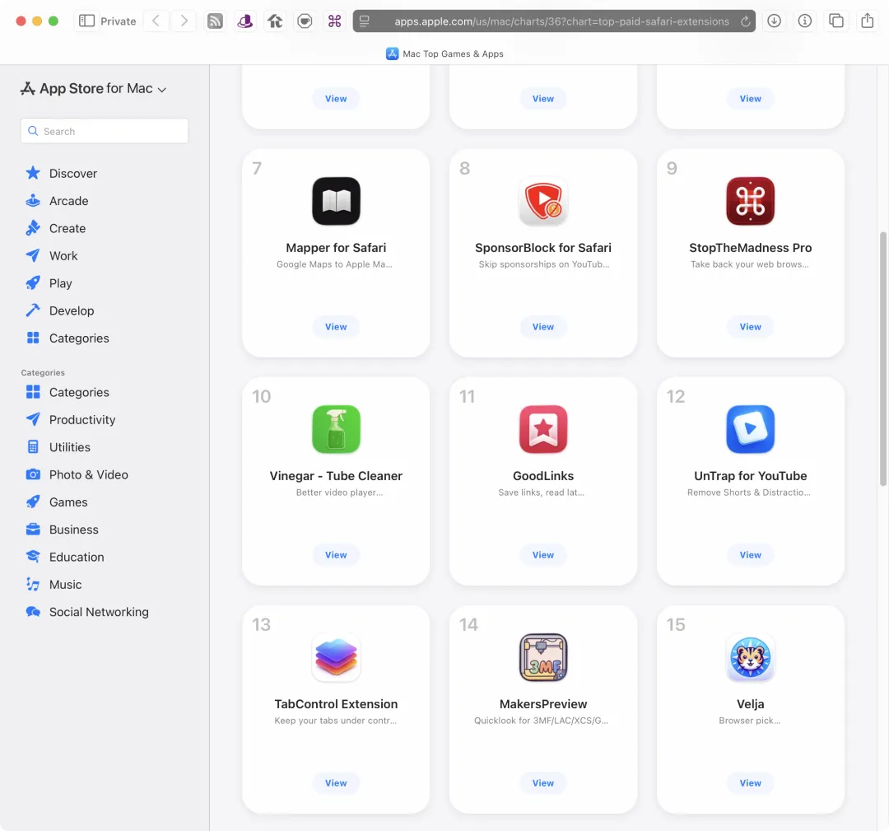Viewport: 889px width, 831px height.
Task: Open the Utilities category
Action: (58, 447)
